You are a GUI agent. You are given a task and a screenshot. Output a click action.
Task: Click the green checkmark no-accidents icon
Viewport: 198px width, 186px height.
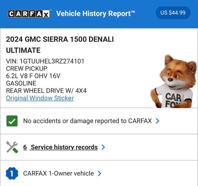point(12,121)
